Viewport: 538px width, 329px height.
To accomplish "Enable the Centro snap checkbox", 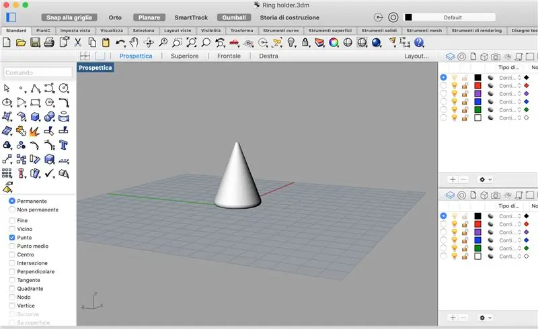I will [12, 254].
